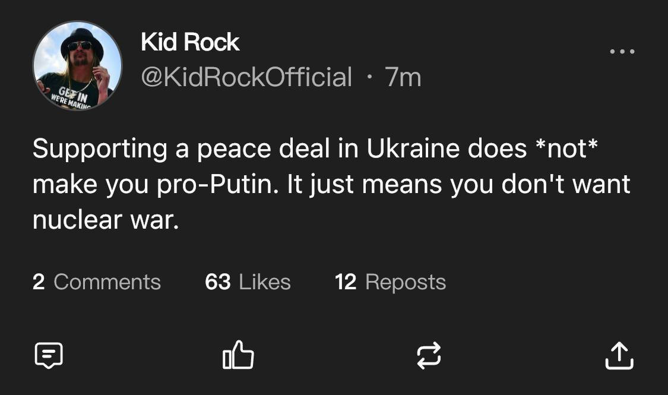Viewport: 668px width, 395px height.
Task: Open the comment reply icon
Action: pyautogui.click(x=48, y=355)
